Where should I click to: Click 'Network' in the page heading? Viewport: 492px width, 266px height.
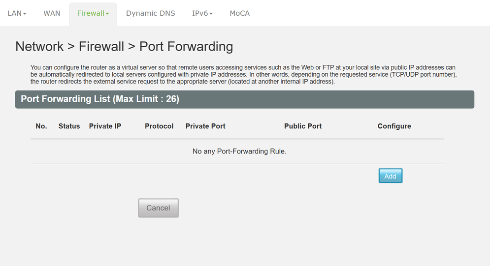39,47
